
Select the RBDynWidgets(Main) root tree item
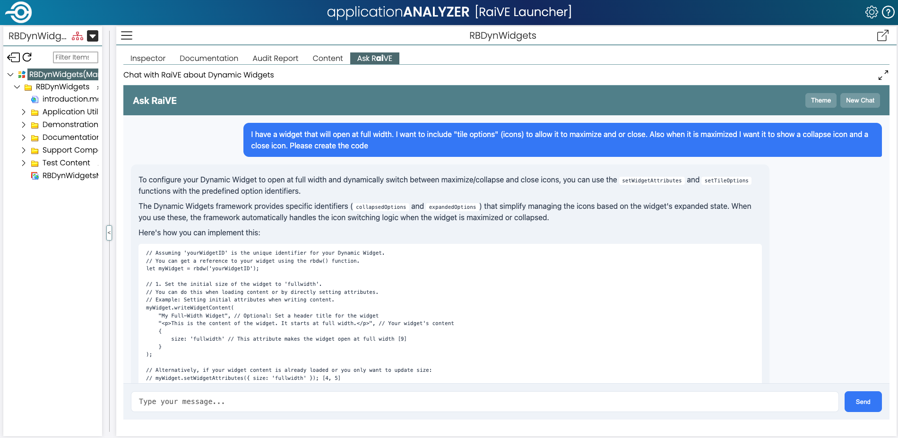click(63, 75)
